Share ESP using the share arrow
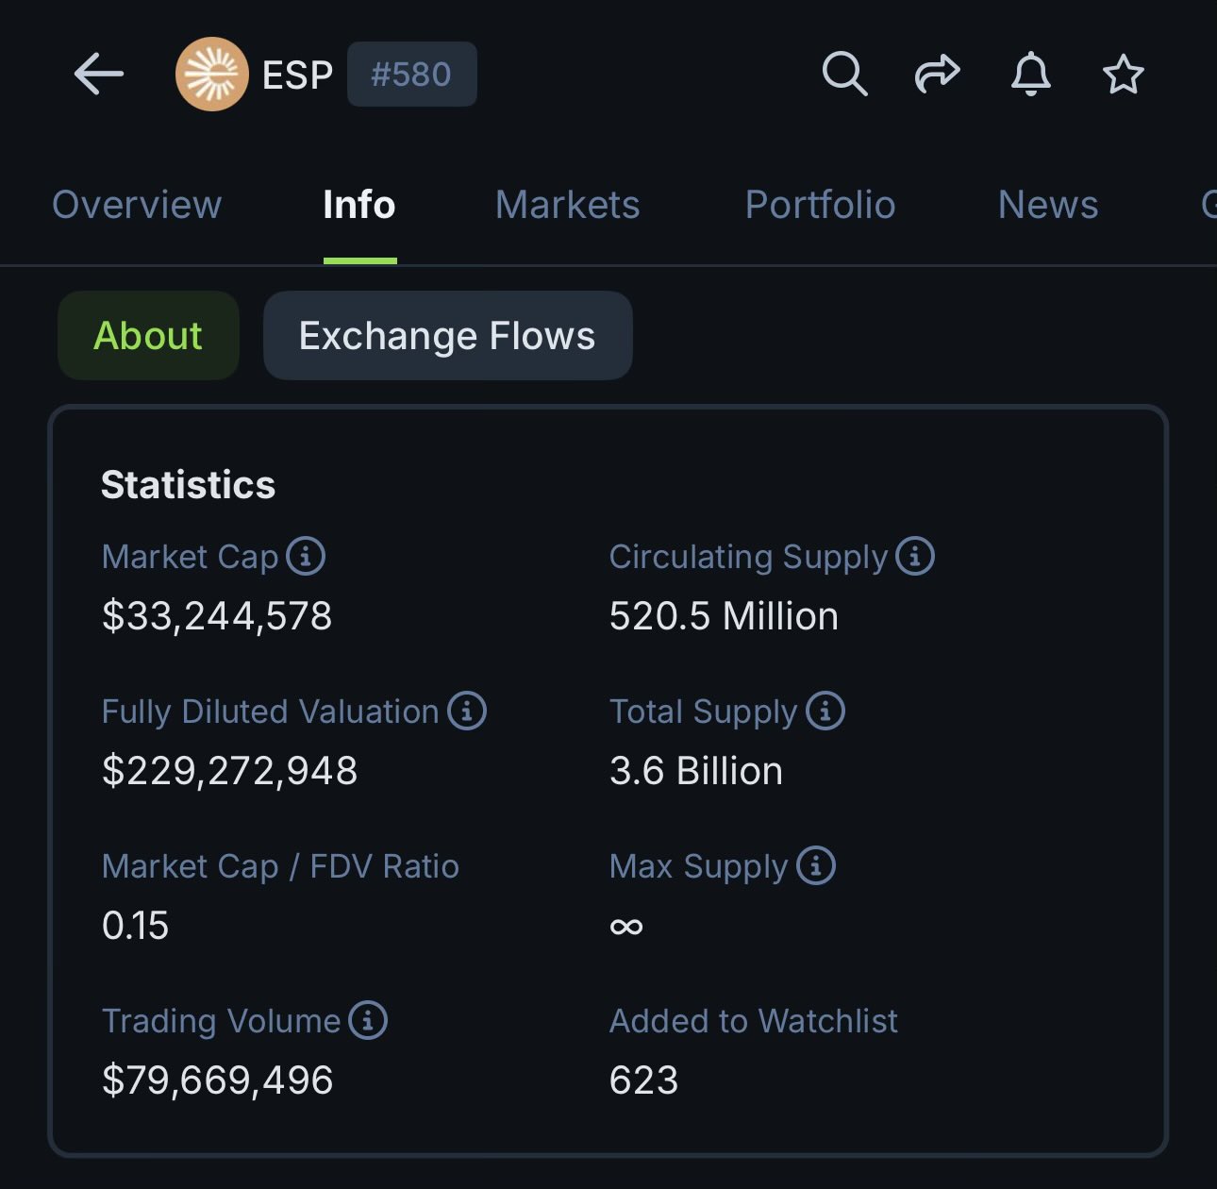1217x1189 pixels. [937, 74]
